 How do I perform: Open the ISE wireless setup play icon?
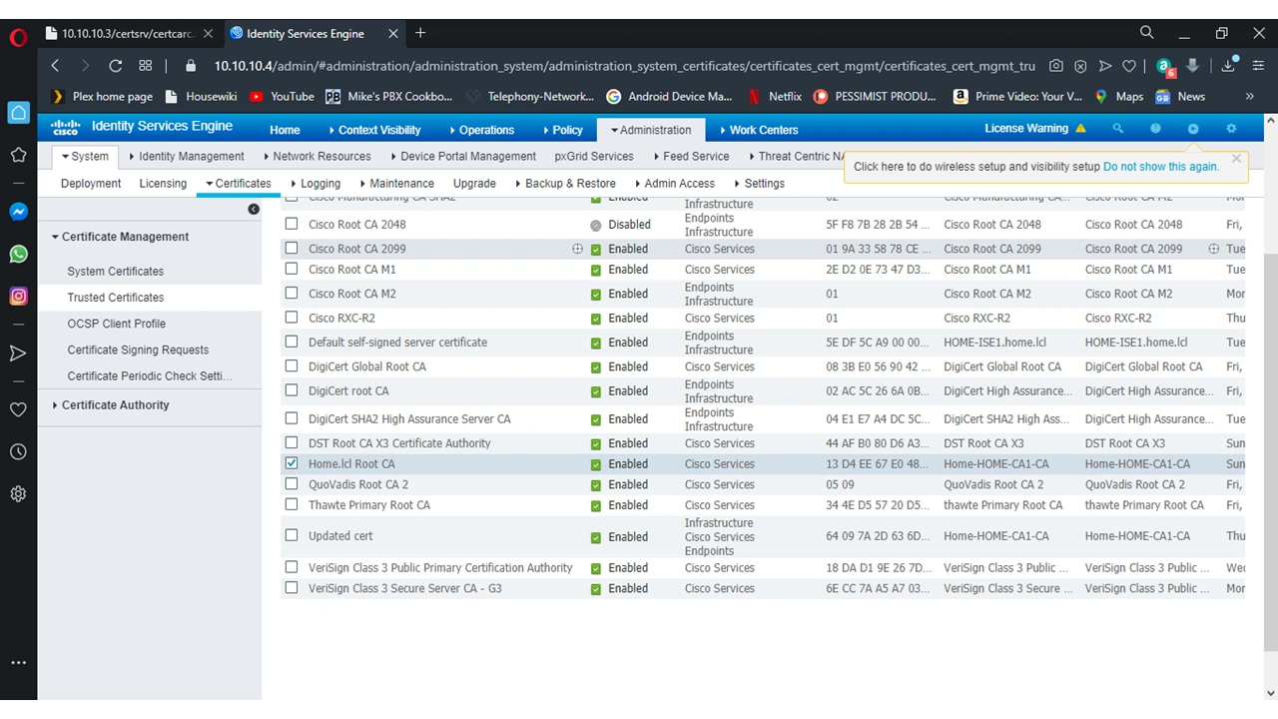(x=1193, y=129)
